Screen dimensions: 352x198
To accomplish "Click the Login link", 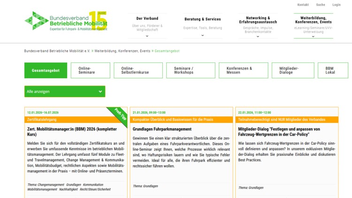I will click(x=337, y=5).
